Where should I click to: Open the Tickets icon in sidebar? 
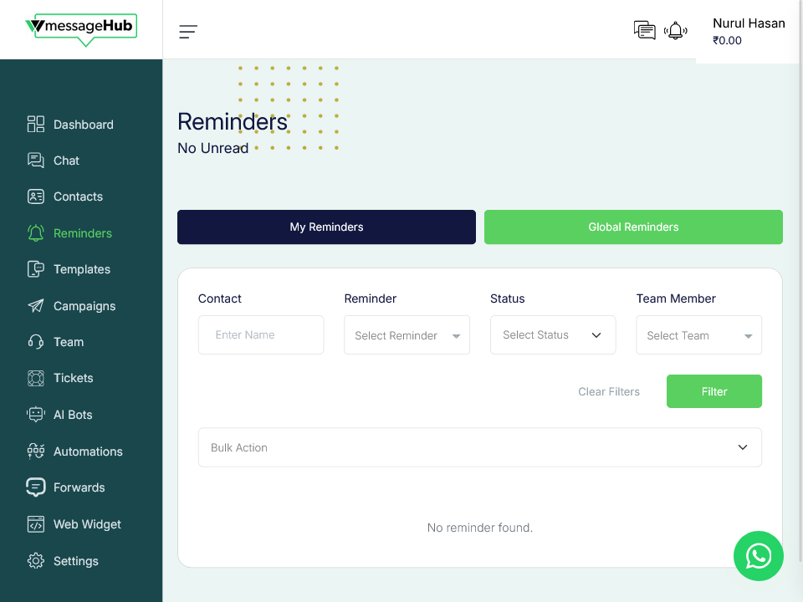click(36, 378)
